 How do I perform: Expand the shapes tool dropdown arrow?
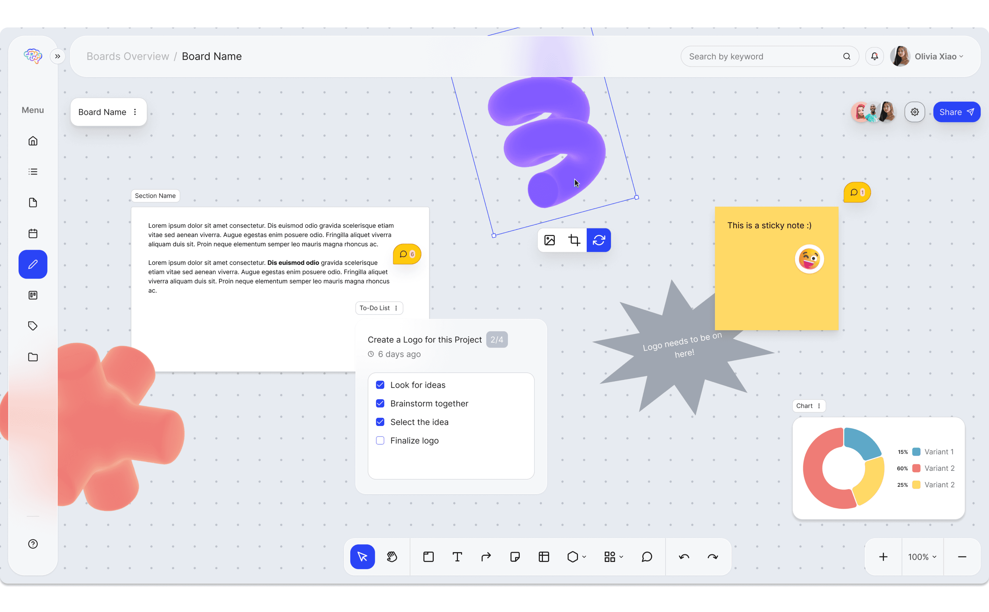tap(584, 557)
